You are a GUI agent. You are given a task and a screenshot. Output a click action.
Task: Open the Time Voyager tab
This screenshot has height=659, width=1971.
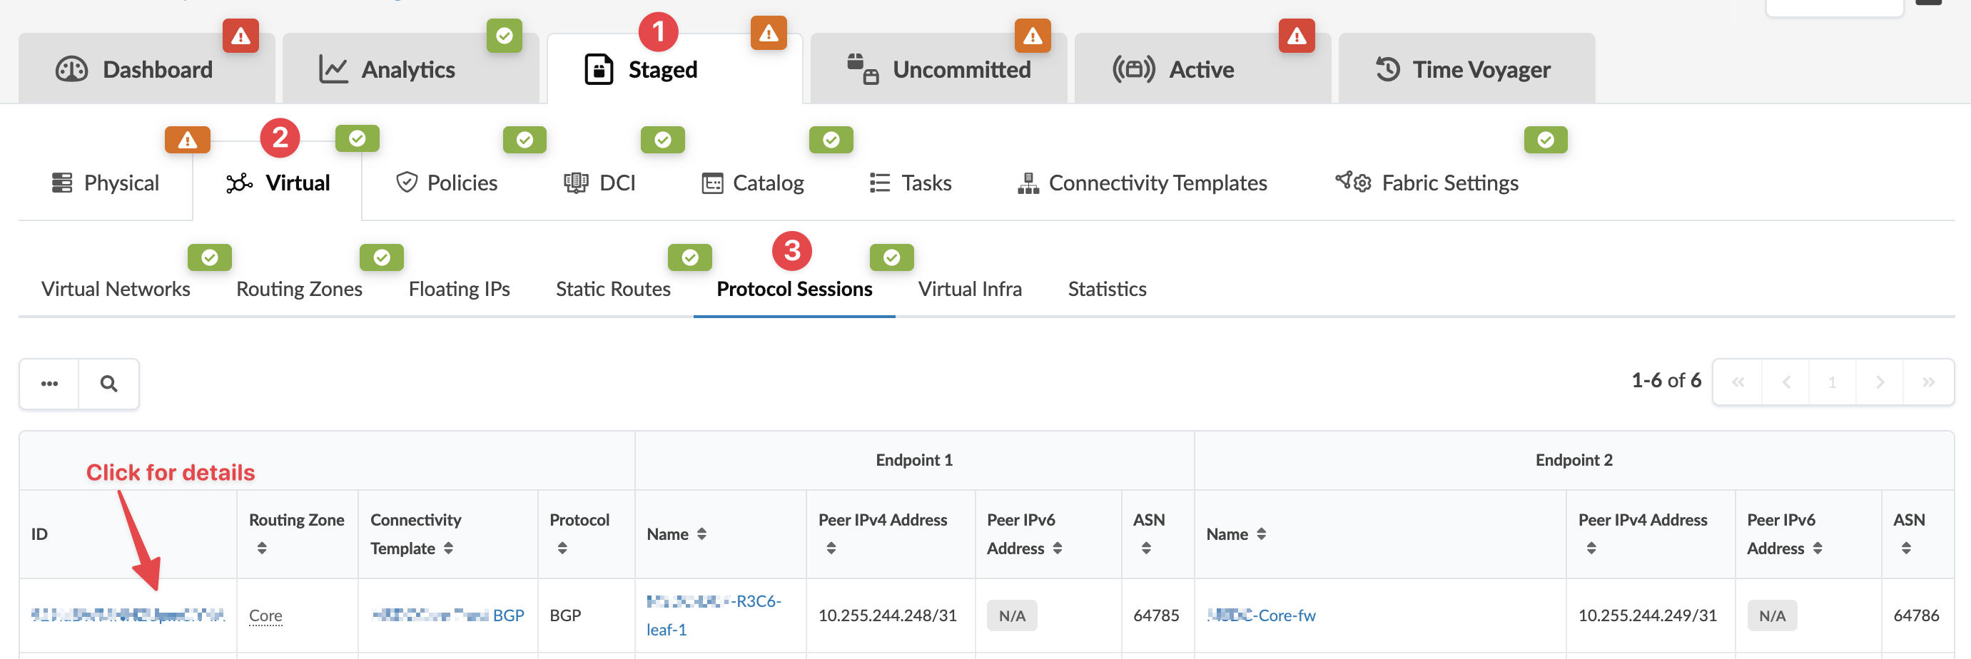[x=1465, y=70]
